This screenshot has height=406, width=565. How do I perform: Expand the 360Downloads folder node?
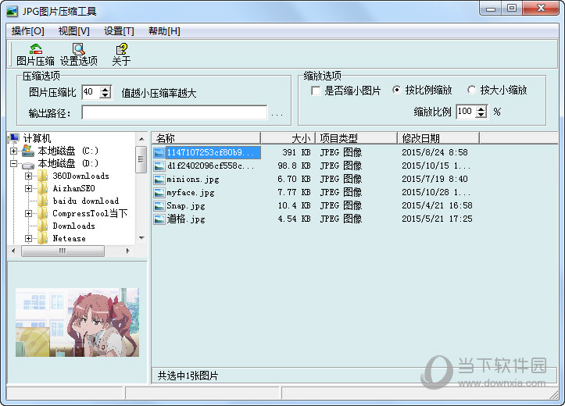[28, 176]
